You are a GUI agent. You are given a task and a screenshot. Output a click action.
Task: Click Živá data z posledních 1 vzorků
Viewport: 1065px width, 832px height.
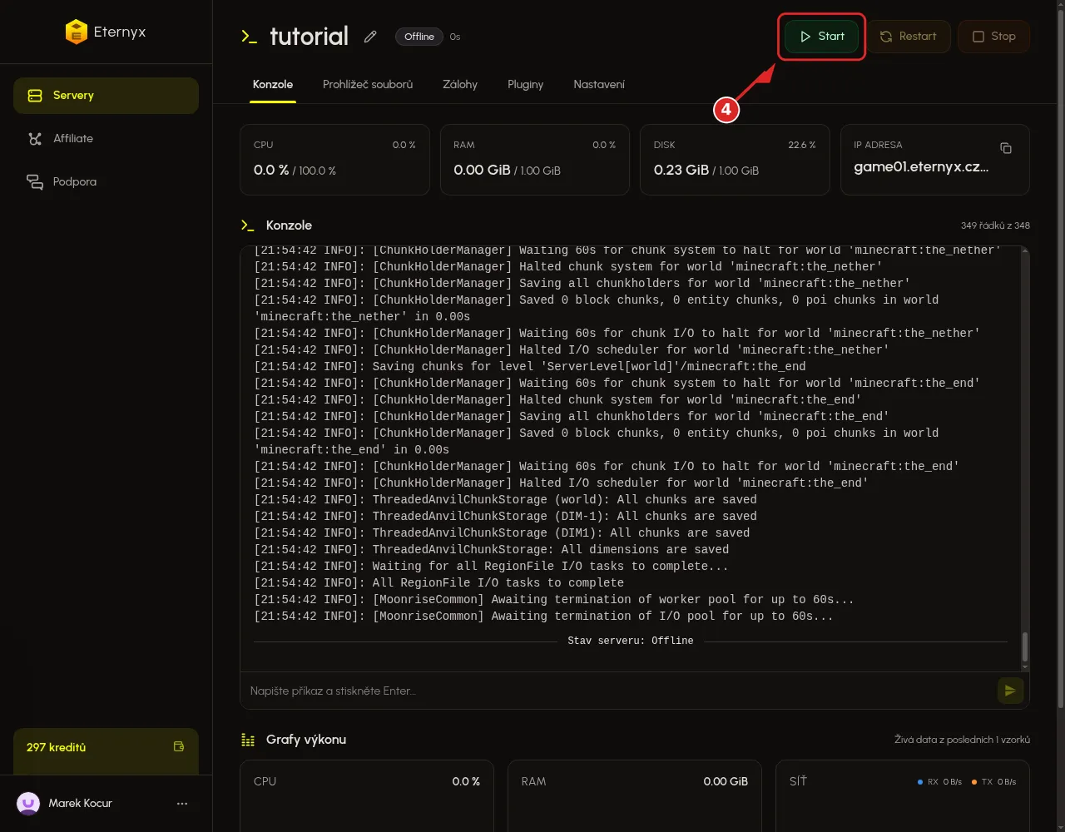point(962,740)
